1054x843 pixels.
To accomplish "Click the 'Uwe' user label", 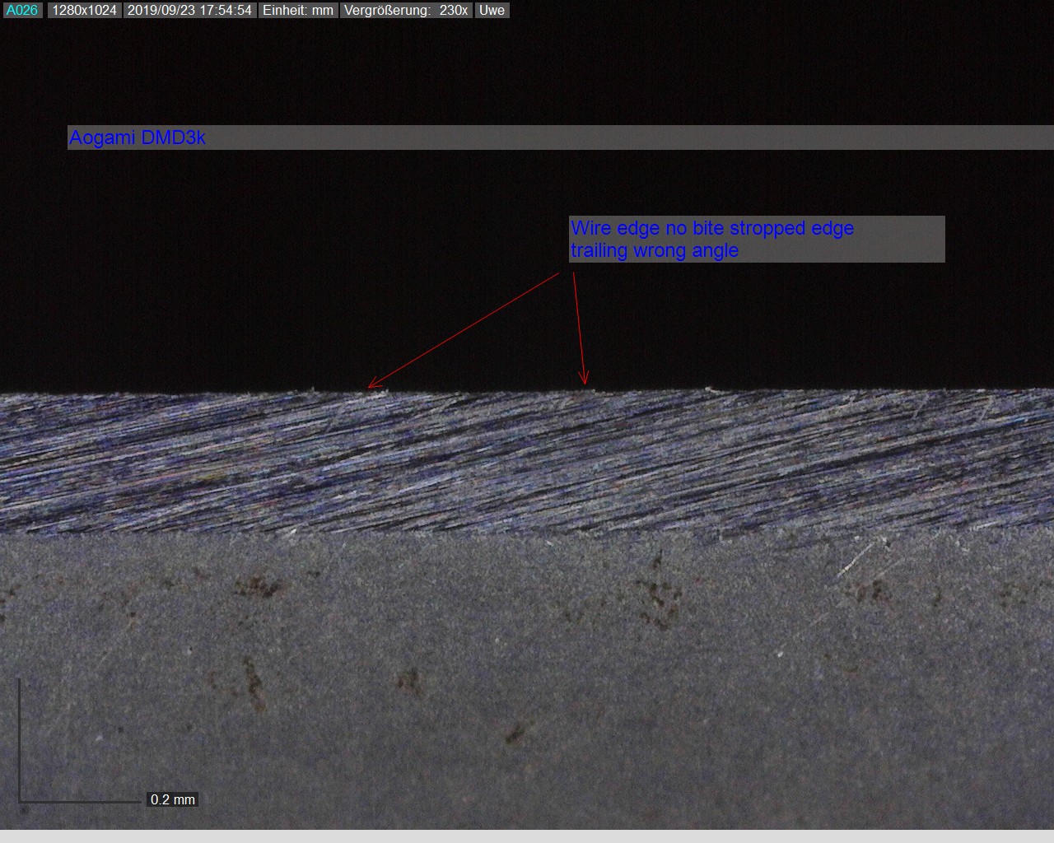I will pyautogui.click(x=492, y=11).
